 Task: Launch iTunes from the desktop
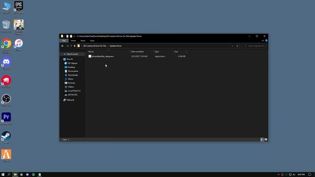click(x=19, y=45)
